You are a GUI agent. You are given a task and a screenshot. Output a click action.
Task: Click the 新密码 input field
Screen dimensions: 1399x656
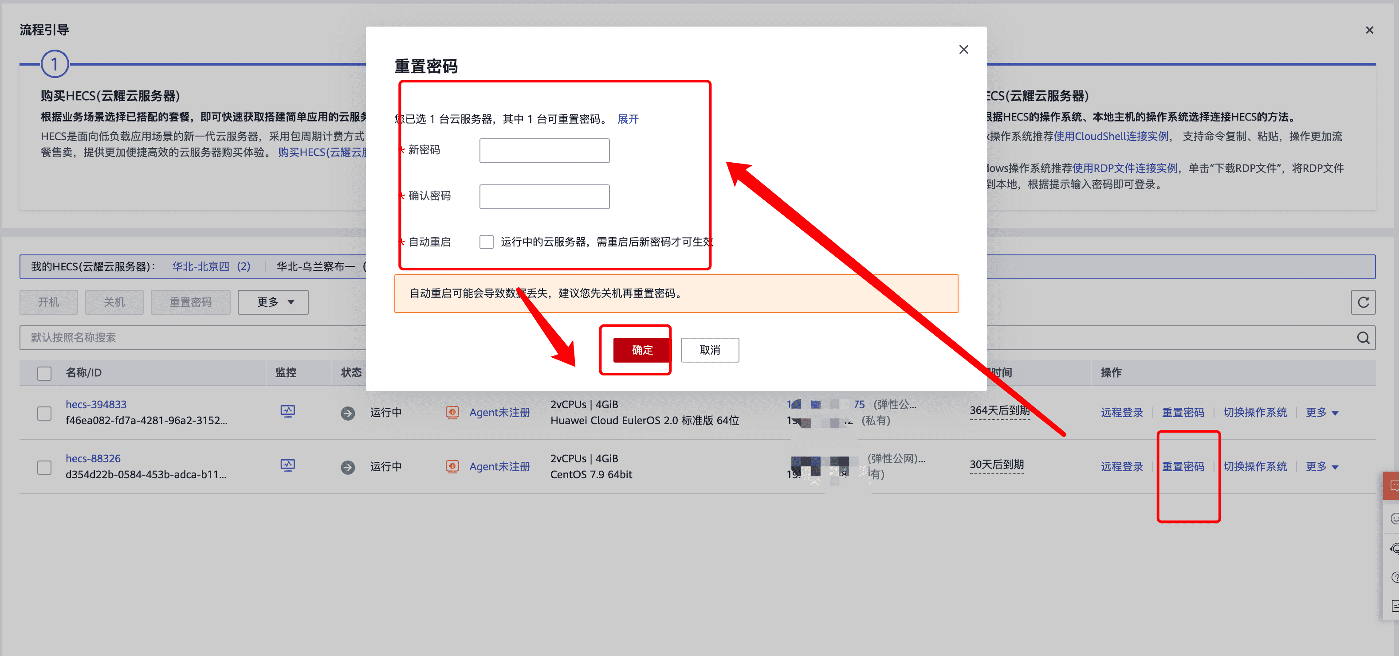(x=544, y=151)
